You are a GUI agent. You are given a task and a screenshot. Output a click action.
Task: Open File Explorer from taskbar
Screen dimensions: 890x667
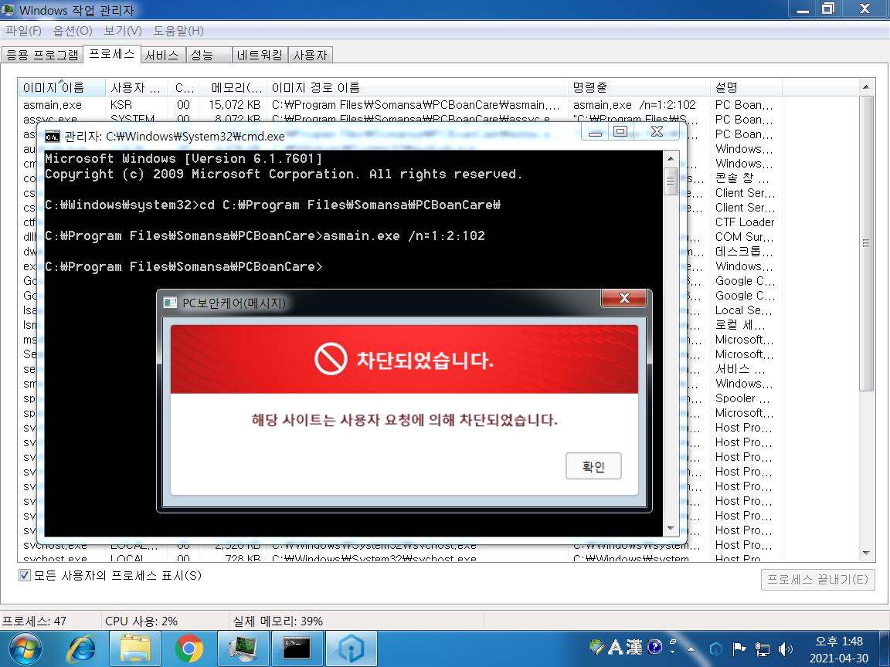click(135, 648)
